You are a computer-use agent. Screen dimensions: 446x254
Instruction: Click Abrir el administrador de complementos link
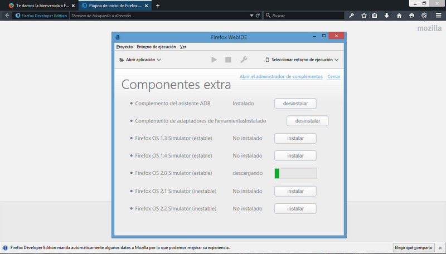(281, 76)
